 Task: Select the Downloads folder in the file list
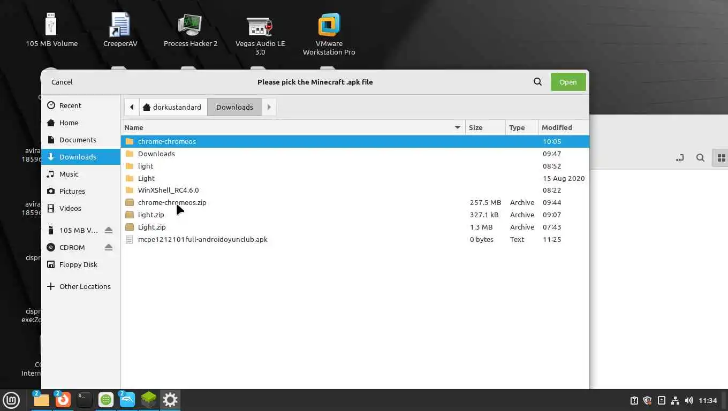tap(355, 154)
